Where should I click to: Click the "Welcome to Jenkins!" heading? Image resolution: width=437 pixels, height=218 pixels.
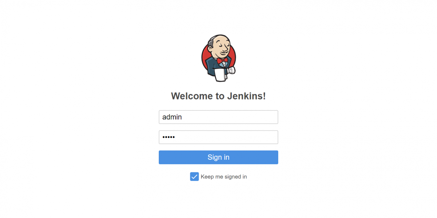pos(218,96)
